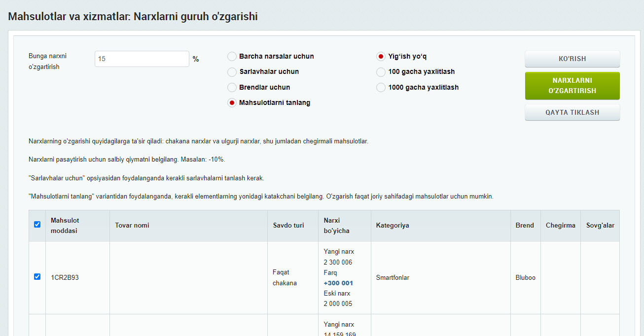Choose the "Sarlavhalar uchun" radio option
The width and height of the screenshot is (644, 336).
pos(232,72)
